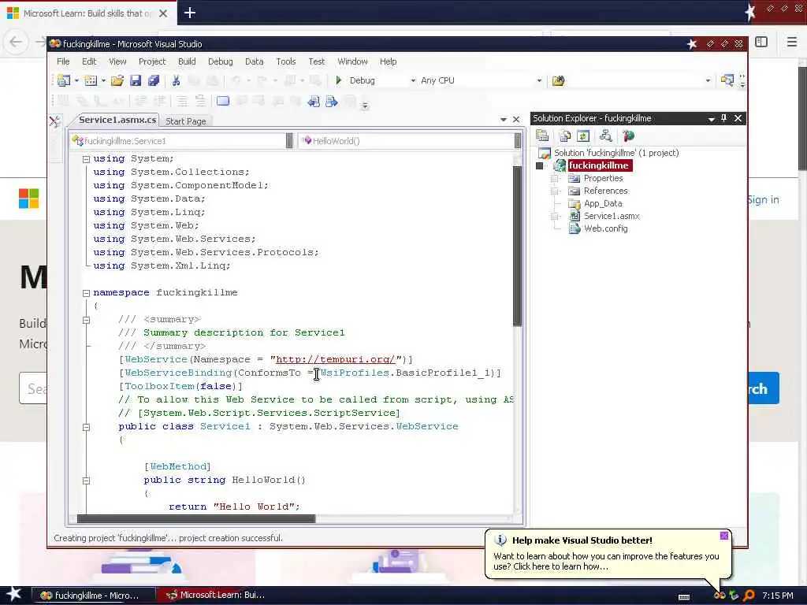This screenshot has width=807, height=605.
Task: Click the magnifier tray icon
Action: (749, 596)
